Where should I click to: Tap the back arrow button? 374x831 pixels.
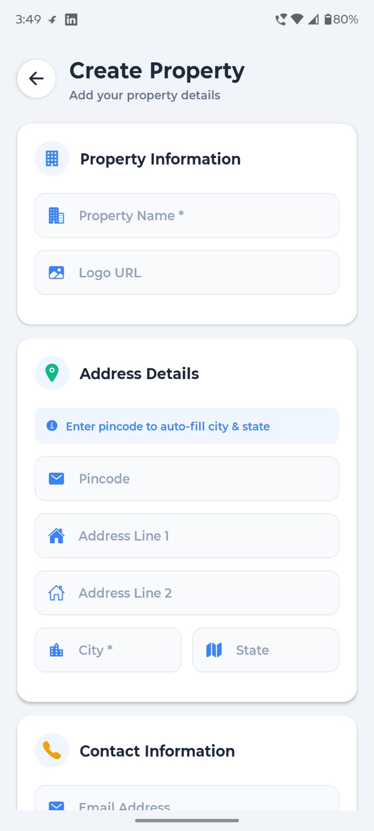click(36, 78)
